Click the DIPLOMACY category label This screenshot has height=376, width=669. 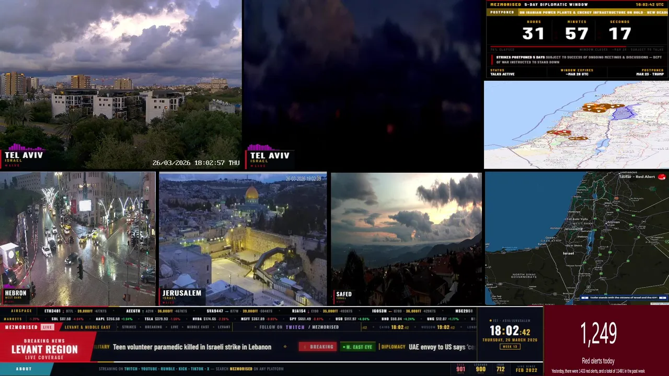(393, 347)
